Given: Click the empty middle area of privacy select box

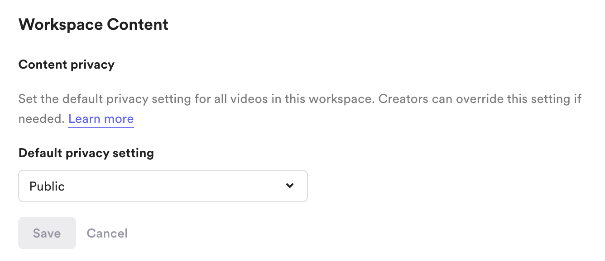Looking at the screenshot, I should [172, 186].
